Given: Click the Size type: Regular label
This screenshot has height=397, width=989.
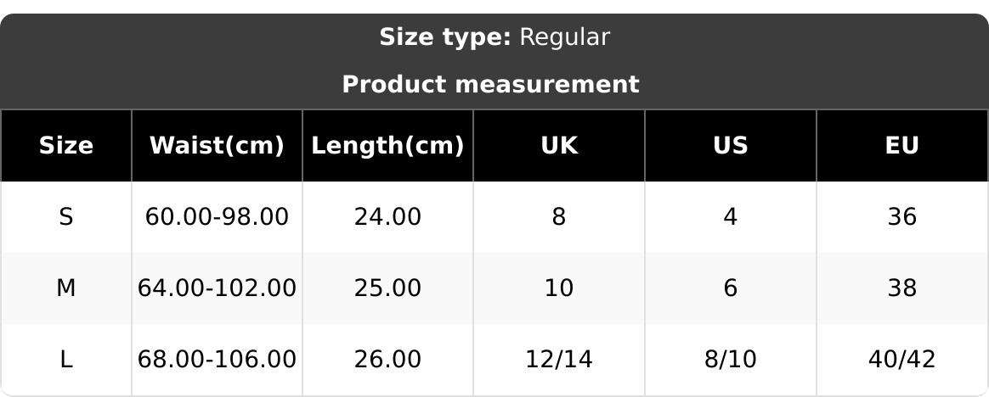Looking at the screenshot, I should [494, 37].
